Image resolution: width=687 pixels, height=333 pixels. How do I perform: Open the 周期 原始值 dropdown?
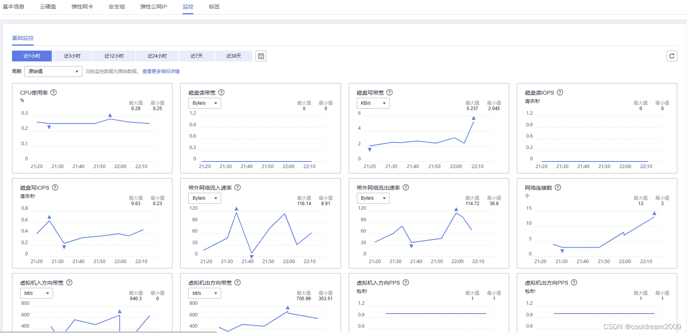[53, 71]
